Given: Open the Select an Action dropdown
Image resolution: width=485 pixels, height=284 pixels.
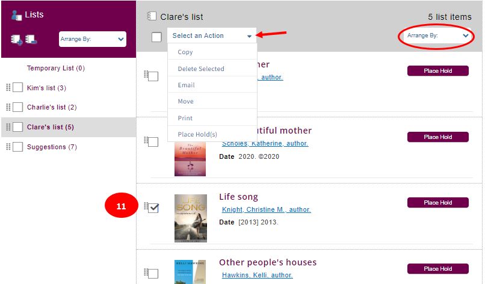Looking at the screenshot, I should [x=212, y=36].
